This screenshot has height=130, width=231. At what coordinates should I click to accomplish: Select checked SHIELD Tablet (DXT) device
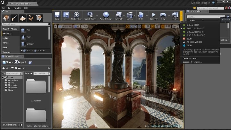tap(200, 29)
